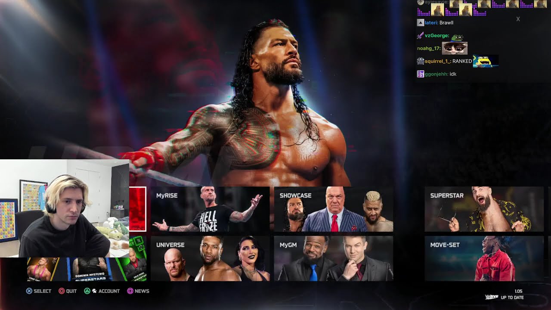Open the MOVE-SET tile
This screenshot has width=551, height=310.
point(484,258)
